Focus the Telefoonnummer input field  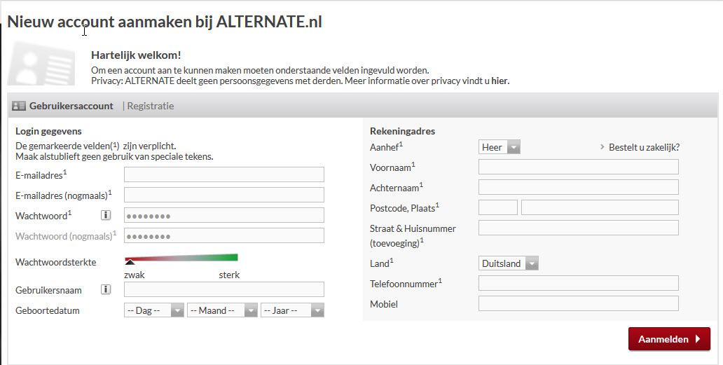click(x=579, y=283)
